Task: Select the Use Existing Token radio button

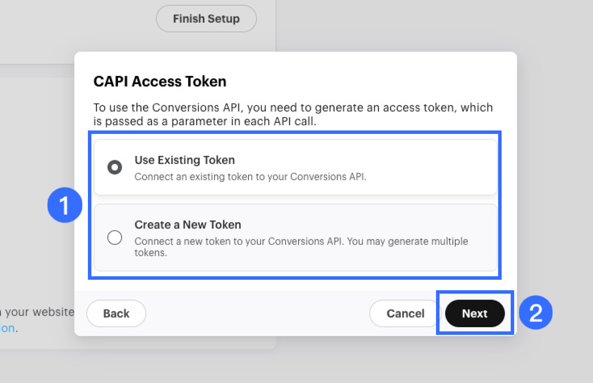Action: click(115, 167)
